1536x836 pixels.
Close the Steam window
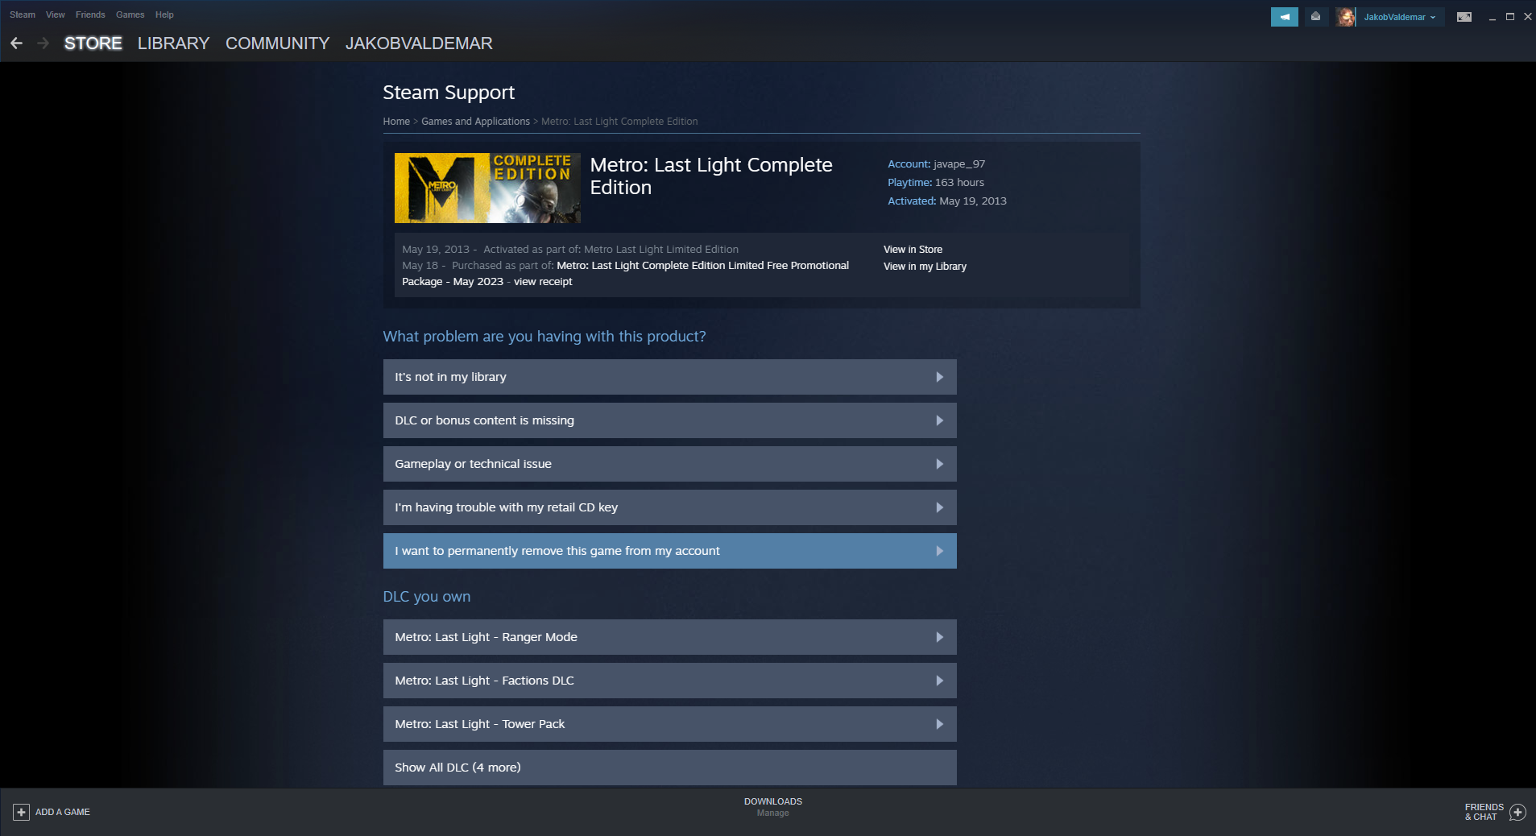[x=1527, y=17]
